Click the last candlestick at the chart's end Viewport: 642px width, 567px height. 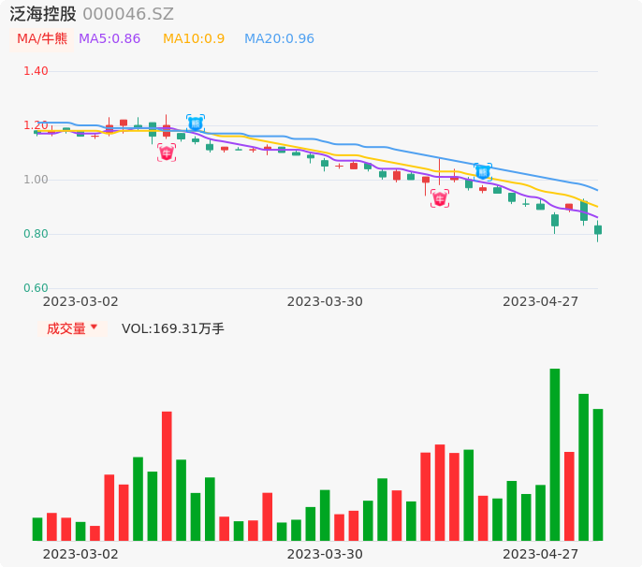tap(598, 230)
